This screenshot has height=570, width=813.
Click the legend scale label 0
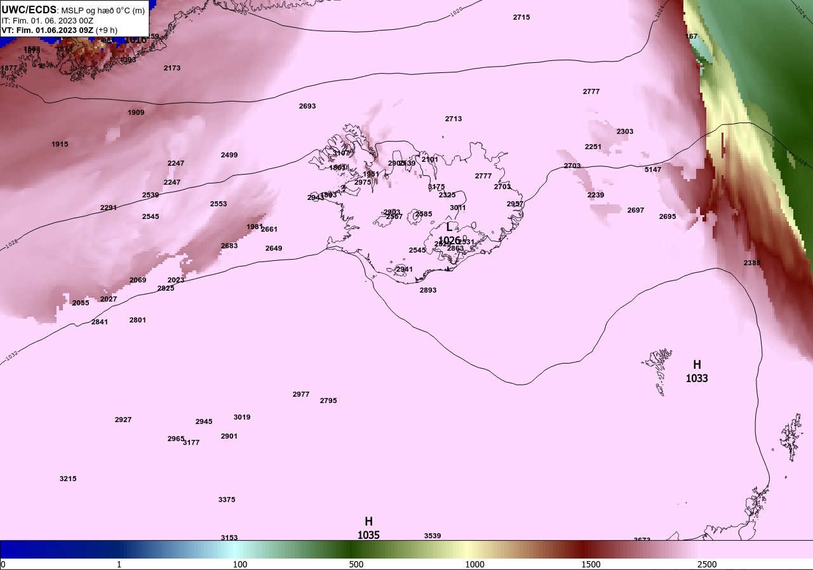click(3, 564)
